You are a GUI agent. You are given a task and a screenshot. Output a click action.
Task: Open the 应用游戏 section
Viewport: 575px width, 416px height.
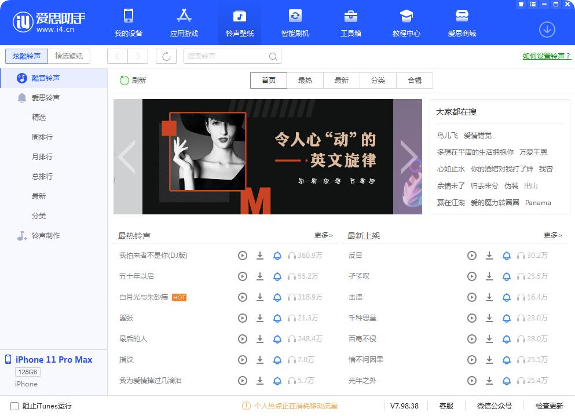click(x=184, y=23)
